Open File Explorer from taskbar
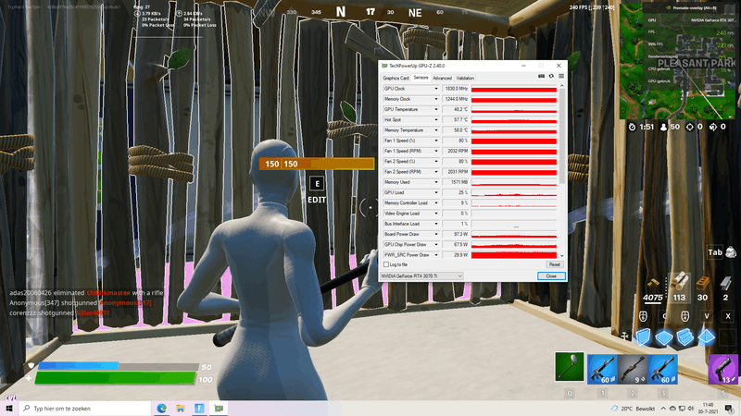 point(181,408)
